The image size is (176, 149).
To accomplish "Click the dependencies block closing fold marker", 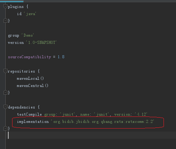I will 5,129.
